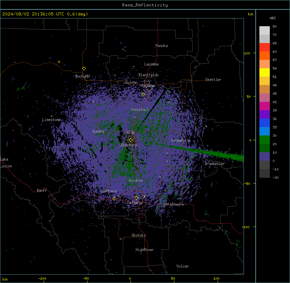The height and width of the screenshot is (283, 290).
Task: Click the Strathmore town label
Action: click(174, 204)
